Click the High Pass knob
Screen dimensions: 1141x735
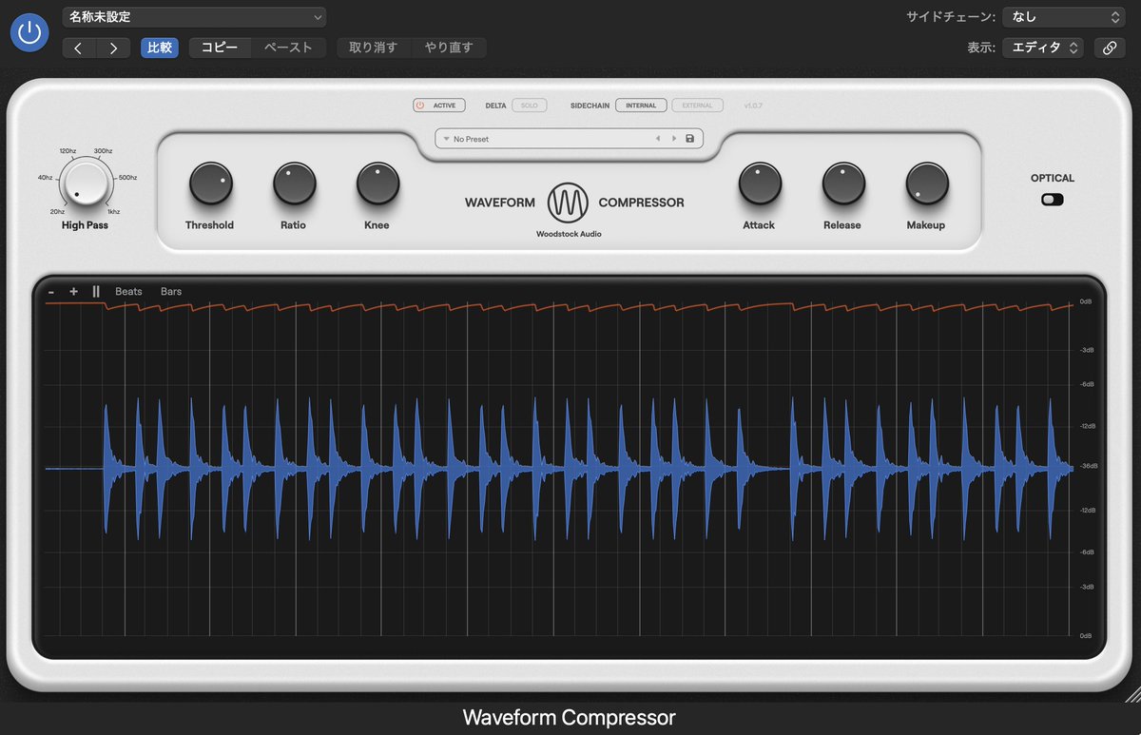click(x=87, y=183)
